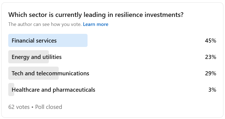This screenshot has height=119, width=225.
Task: Click the author visibility notice text
Action: pyautogui.click(x=45, y=24)
